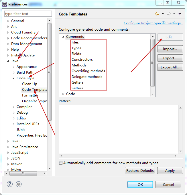Select Overriding methods comment template

pos(88,71)
